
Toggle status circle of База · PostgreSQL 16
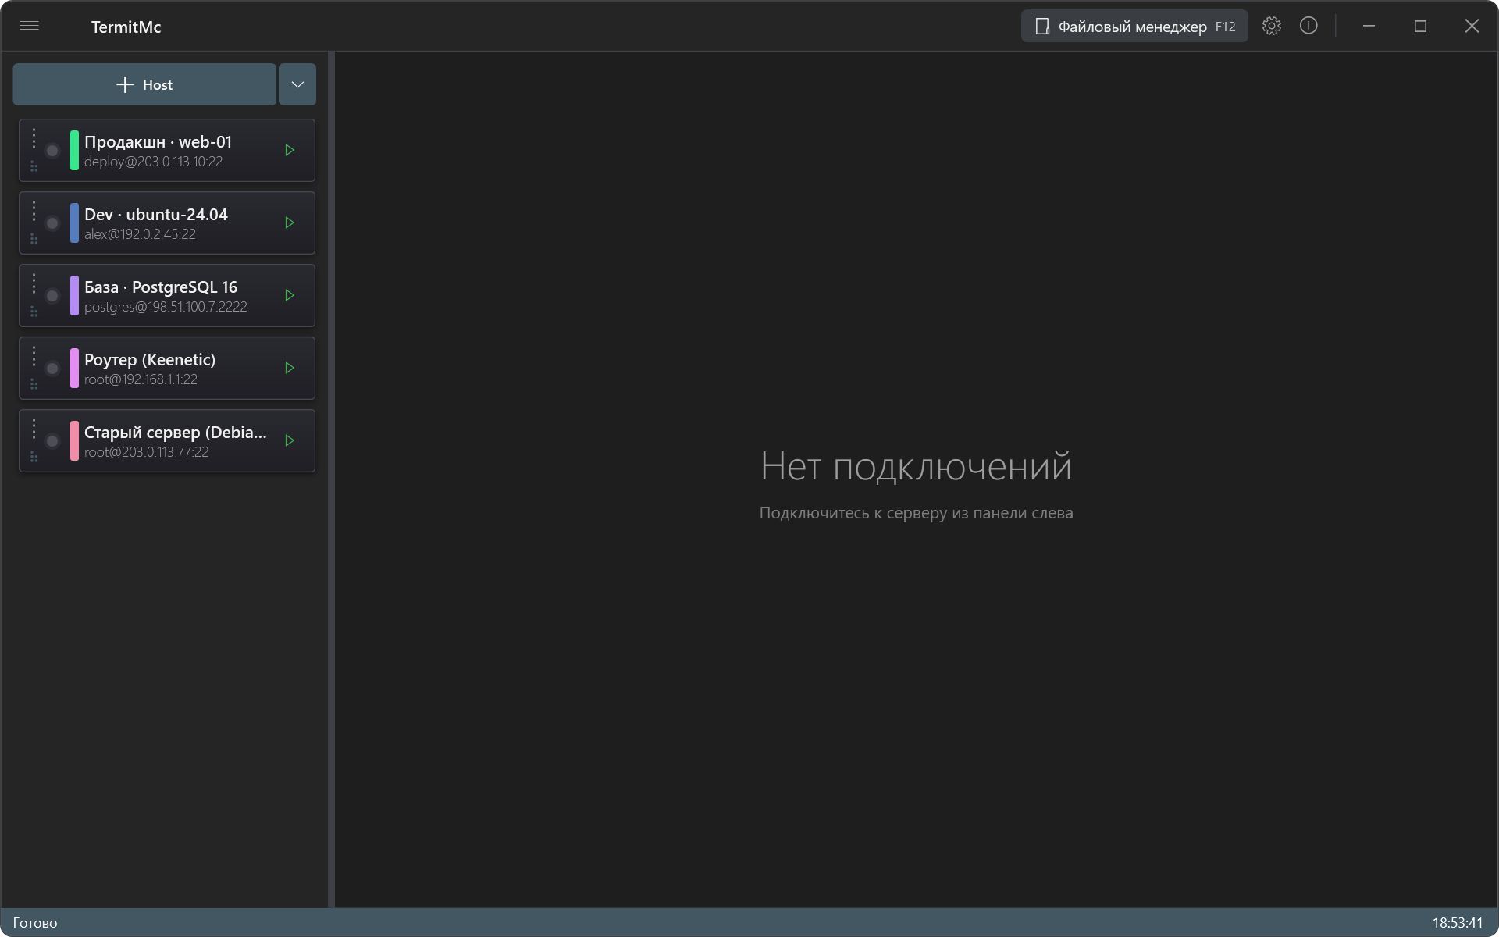click(52, 296)
